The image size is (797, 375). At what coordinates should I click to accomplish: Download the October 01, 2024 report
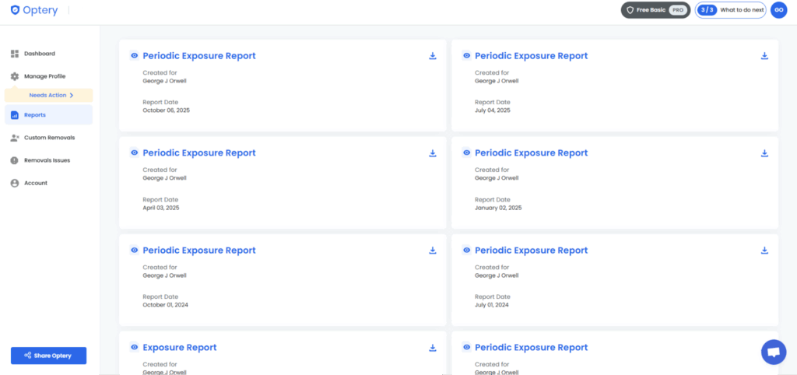(x=433, y=250)
